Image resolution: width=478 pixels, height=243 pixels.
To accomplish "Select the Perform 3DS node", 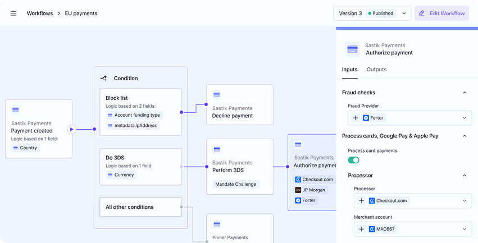I will coord(240,167).
